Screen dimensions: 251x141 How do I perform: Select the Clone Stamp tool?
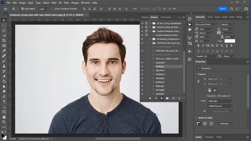point(4,66)
